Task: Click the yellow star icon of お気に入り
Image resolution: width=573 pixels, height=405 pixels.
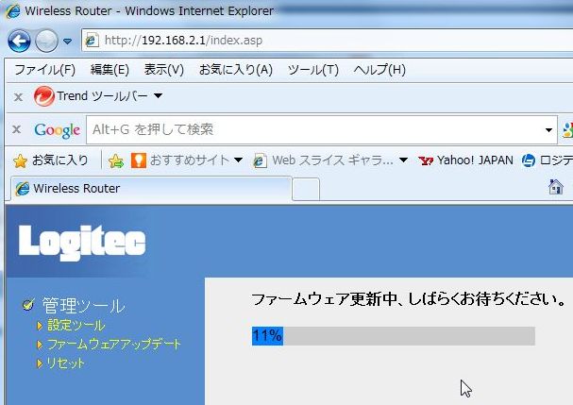Action: point(20,161)
